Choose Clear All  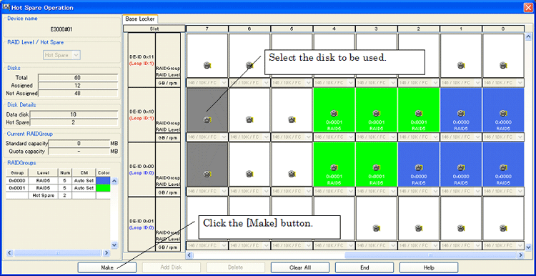coord(299,267)
